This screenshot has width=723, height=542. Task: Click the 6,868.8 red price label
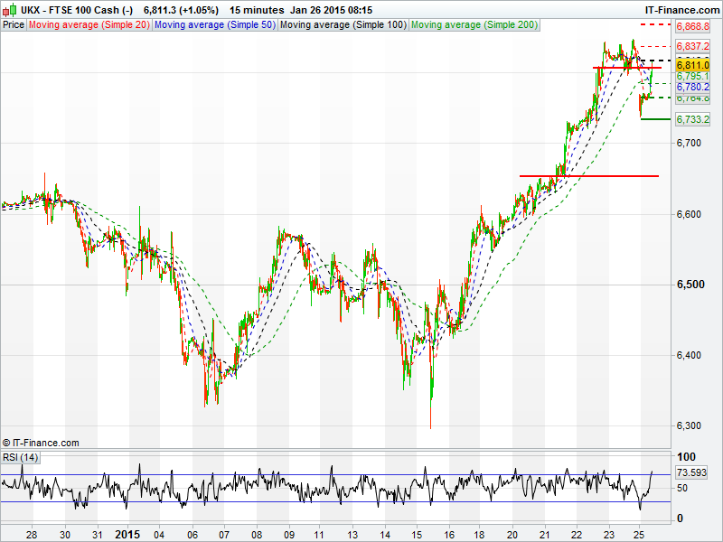coord(692,26)
